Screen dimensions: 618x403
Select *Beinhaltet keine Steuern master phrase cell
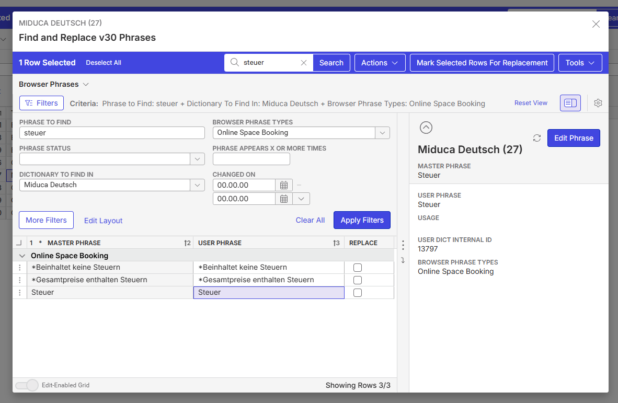click(110, 268)
